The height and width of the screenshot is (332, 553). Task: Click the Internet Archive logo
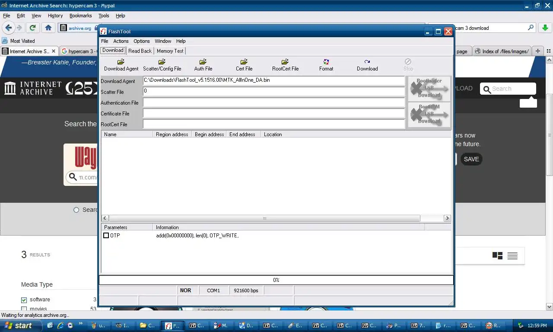33,88
